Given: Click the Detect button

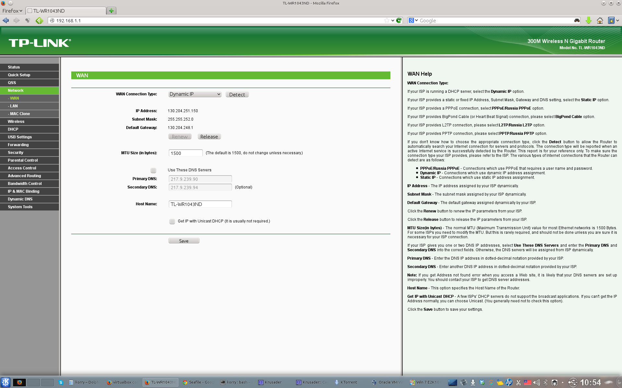Looking at the screenshot, I should tap(237, 94).
